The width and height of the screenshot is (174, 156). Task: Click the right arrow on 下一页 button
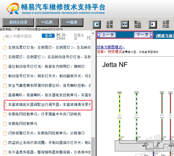tap(151, 35)
